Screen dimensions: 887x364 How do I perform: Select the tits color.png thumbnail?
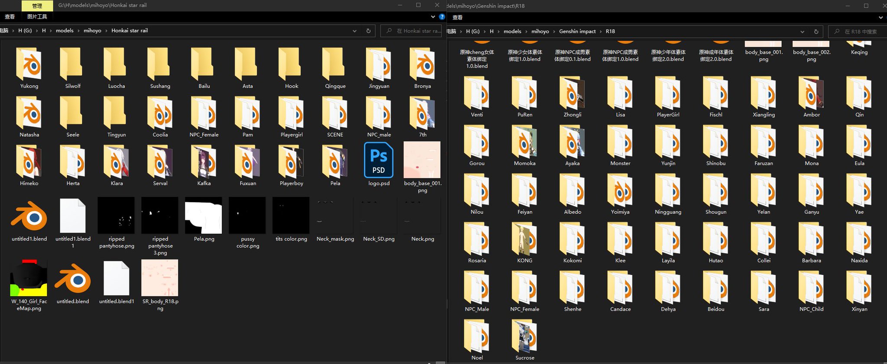pos(291,215)
